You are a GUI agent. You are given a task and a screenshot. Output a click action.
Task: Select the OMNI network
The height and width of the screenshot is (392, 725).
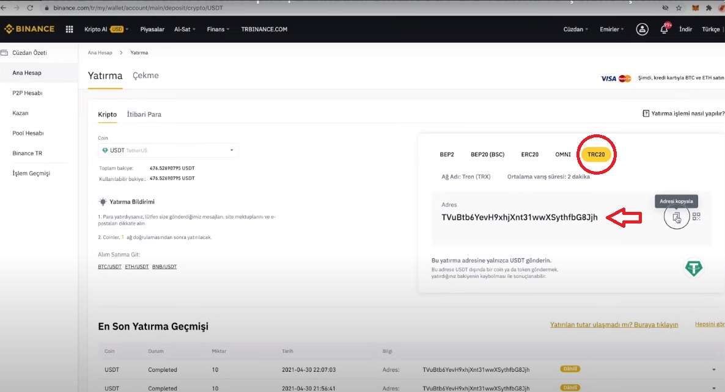[x=563, y=154]
